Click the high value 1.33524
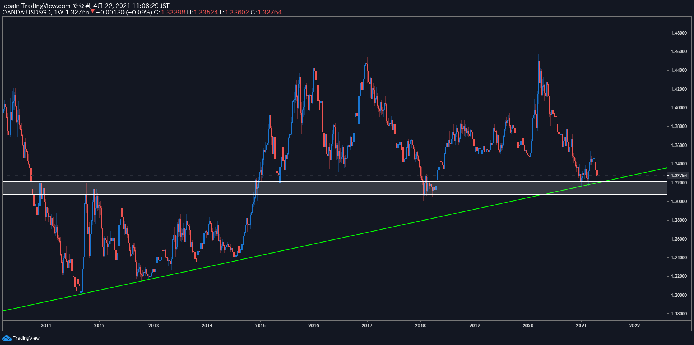The width and height of the screenshot is (694, 345). coord(206,12)
